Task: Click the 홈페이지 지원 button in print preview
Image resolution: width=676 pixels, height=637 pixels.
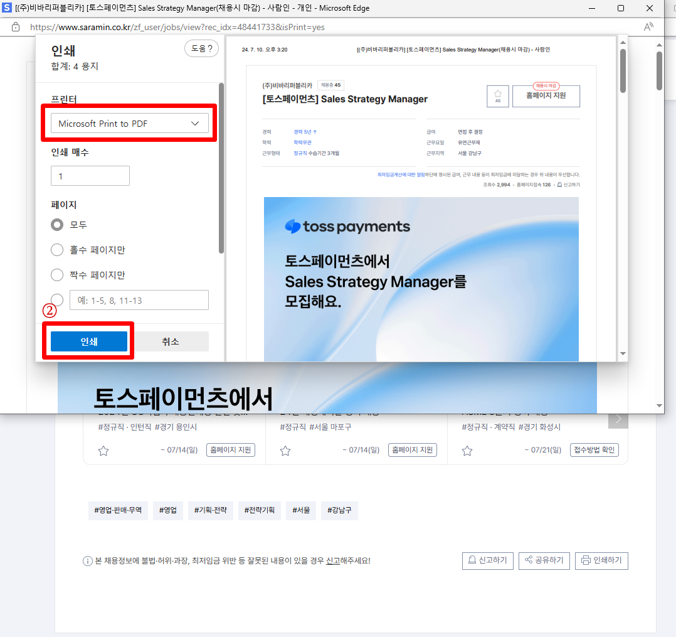Action: 546,96
